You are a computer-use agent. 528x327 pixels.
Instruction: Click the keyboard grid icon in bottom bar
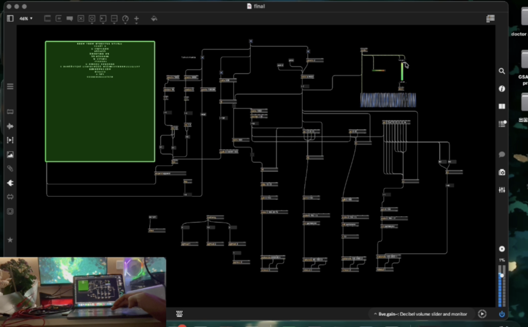[179, 314]
